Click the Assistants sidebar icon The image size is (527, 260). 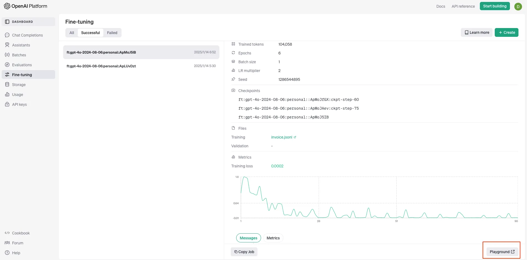click(7, 45)
